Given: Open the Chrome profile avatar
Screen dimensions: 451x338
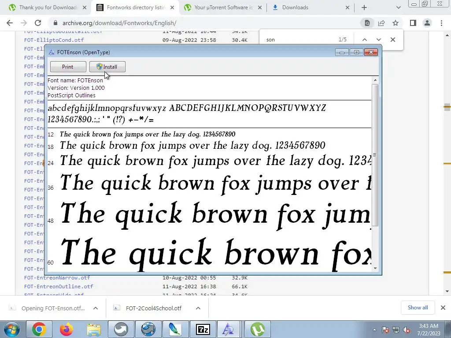Looking at the screenshot, I should (x=427, y=23).
